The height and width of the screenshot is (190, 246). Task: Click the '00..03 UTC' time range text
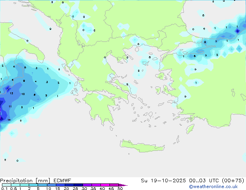coord(204,181)
